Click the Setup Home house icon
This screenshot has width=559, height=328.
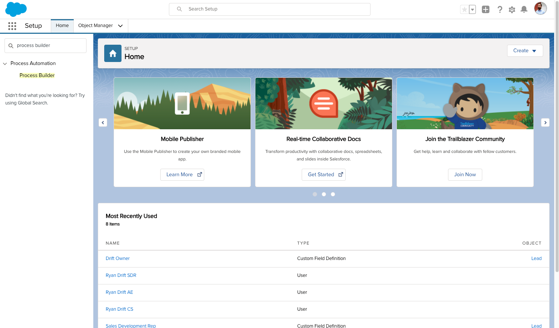point(113,53)
